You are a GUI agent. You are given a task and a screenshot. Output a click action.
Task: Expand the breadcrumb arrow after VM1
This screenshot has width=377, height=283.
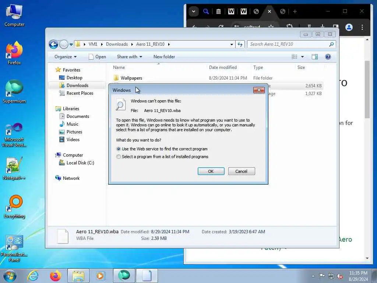tap(102, 44)
